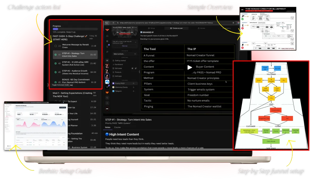
Task: Click the "Trigger emails system" table cell
Action: [201, 89]
